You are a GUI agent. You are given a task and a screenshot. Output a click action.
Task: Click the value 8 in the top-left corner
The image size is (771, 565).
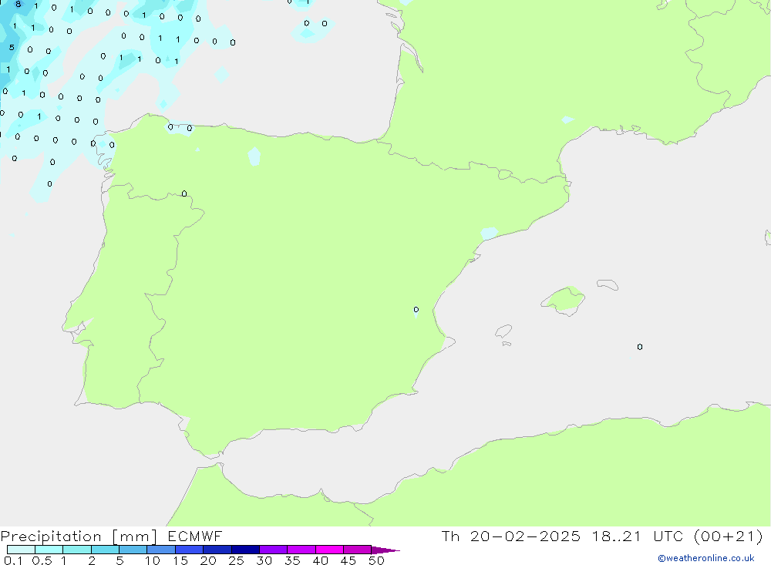(x=19, y=5)
